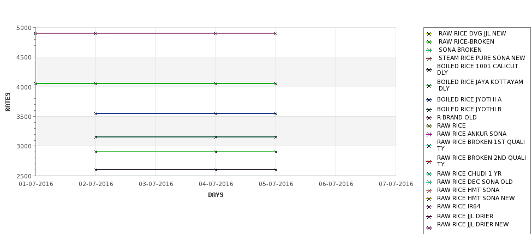Click the RAW RICE-BROKEN legend marker
The width and height of the screenshot is (532, 234).
[x=429, y=42]
